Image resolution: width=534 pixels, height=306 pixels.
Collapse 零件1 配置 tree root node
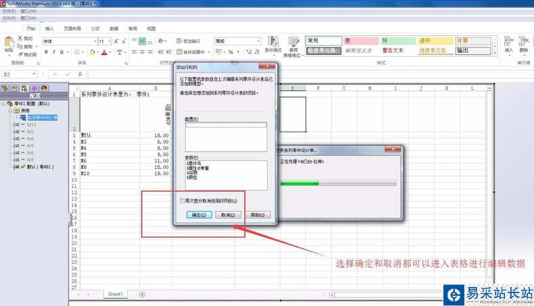tap(3, 103)
